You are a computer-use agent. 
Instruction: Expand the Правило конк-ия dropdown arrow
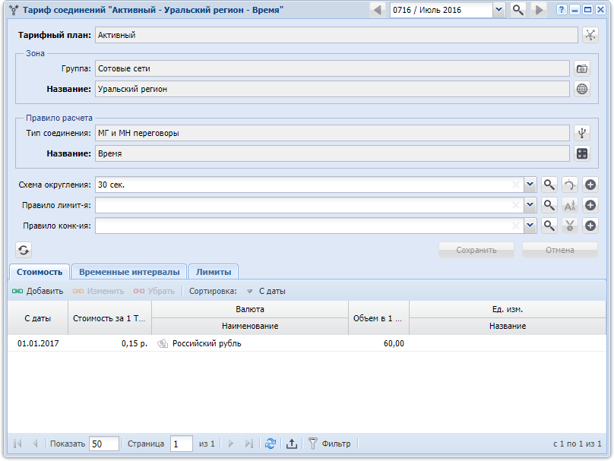pos(530,226)
